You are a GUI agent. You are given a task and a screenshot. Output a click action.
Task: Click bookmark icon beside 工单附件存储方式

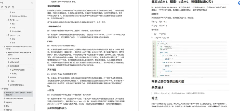[10, 70]
